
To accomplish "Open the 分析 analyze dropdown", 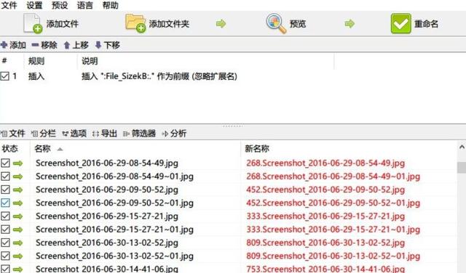I will [x=174, y=134].
